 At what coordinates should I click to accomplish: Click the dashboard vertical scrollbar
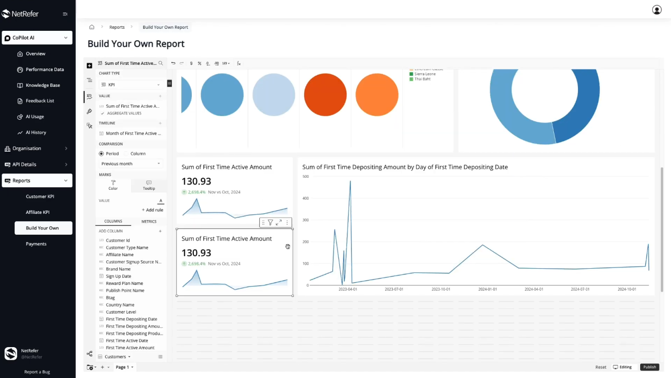pos(662,229)
